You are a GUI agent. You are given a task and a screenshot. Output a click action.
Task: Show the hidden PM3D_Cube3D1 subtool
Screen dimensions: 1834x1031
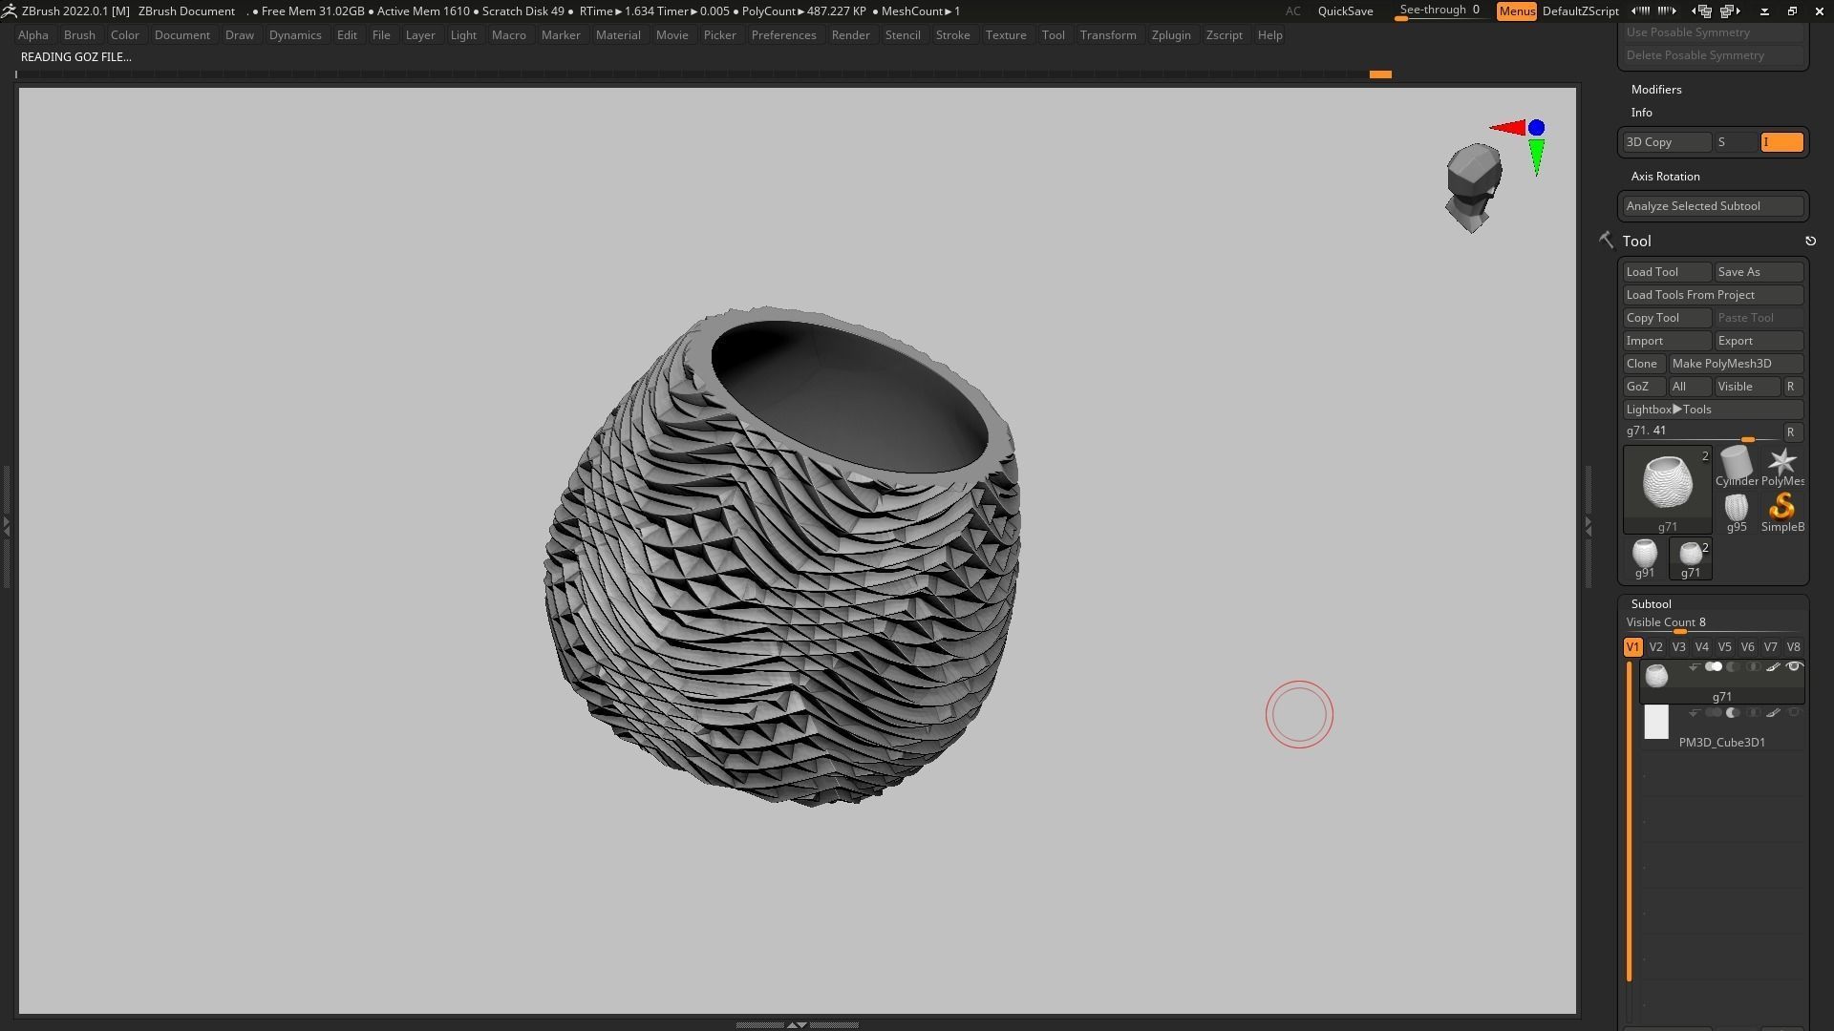[x=1793, y=713]
